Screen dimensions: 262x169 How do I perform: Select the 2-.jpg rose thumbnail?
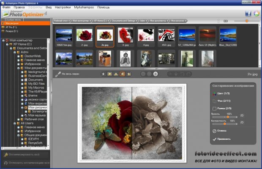click(84, 37)
